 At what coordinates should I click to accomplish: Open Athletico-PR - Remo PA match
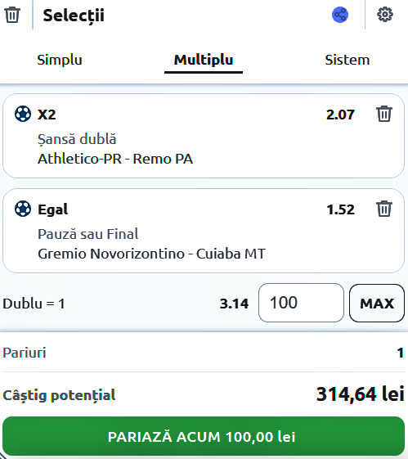115,159
